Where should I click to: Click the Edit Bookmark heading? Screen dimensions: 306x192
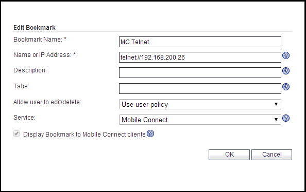coord(35,28)
